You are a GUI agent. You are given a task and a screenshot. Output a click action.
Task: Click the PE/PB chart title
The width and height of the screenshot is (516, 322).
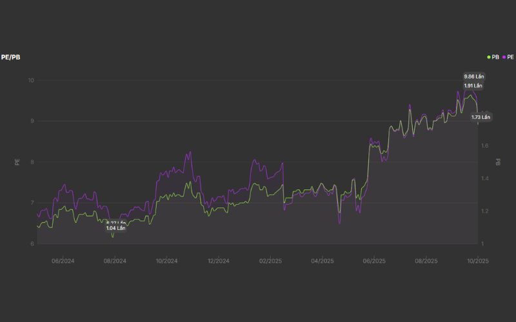click(10, 57)
